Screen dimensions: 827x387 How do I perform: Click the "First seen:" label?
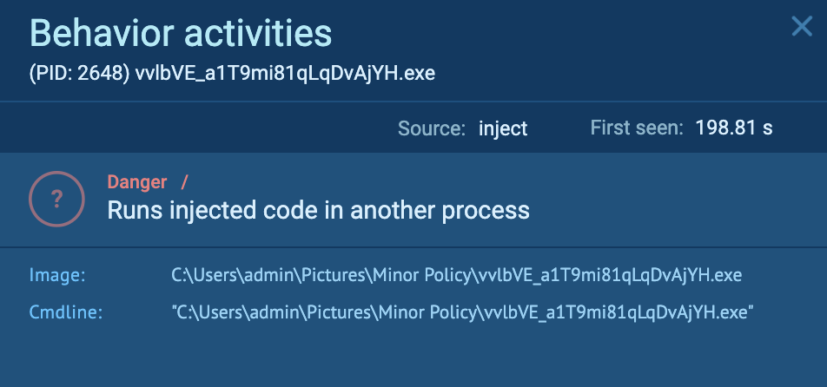[x=637, y=128]
